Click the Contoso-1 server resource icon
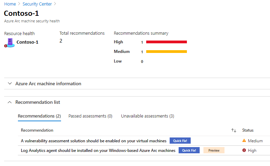Viewport: 270px width, 166px height. tap(9, 43)
